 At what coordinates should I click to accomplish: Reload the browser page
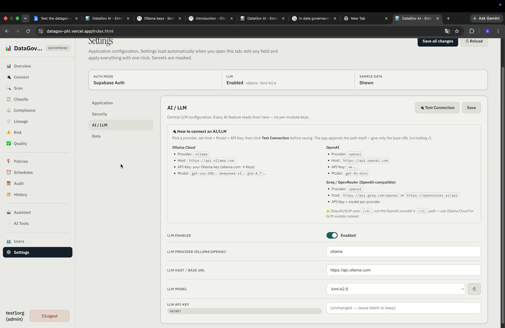pyautogui.click(x=28, y=31)
